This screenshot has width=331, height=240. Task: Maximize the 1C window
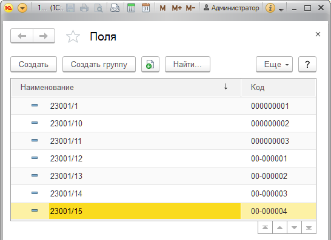click(307, 8)
